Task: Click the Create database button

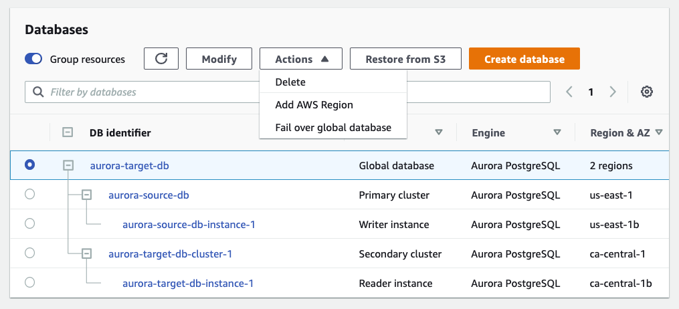Action: [x=524, y=59]
